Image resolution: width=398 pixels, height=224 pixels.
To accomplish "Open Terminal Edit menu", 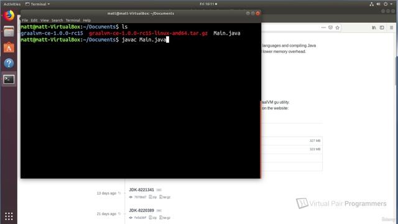I will (x=34, y=21).
